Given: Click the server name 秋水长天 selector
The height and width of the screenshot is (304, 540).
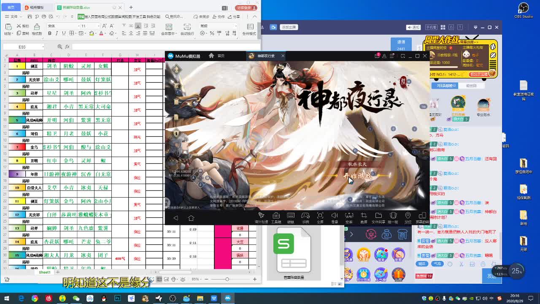Looking at the screenshot, I should (357, 164).
